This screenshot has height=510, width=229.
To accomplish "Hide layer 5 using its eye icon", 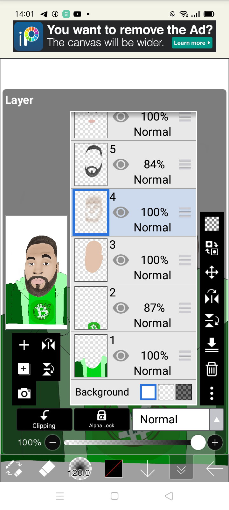I will pos(121,164).
